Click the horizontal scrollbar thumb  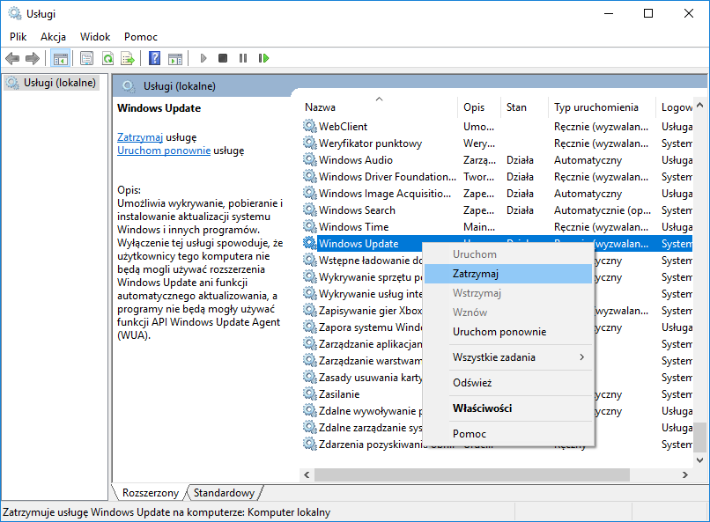coord(472,475)
